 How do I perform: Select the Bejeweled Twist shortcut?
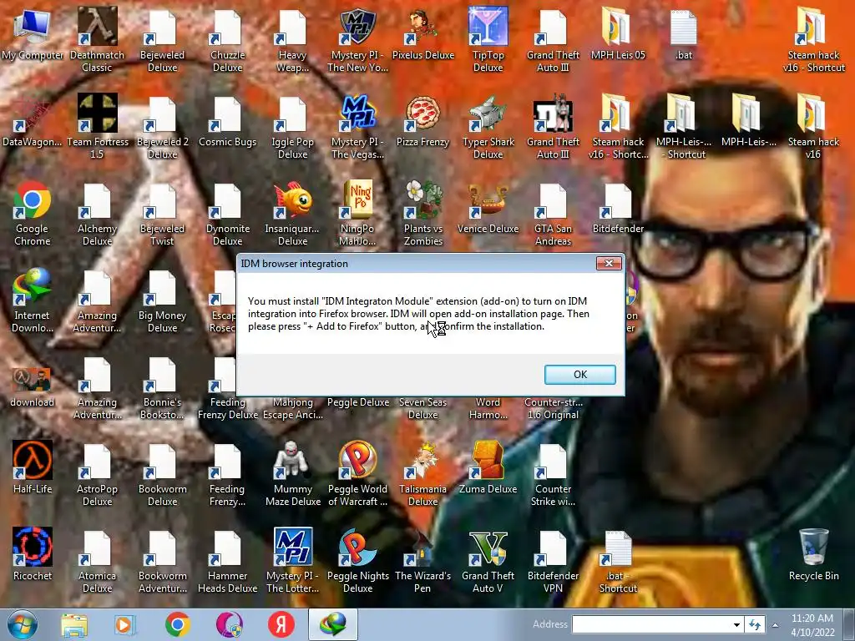[163, 213]
